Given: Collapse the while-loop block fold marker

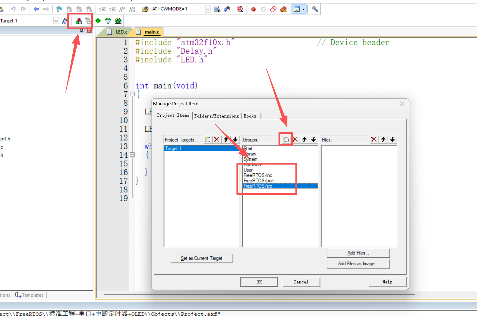Looking at the screenshot, I should pyautogui.click(x=132, y=155).
